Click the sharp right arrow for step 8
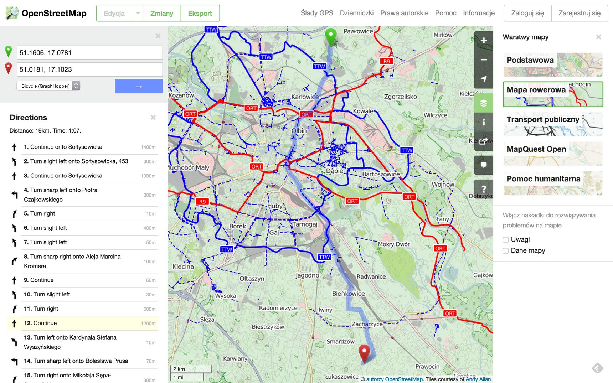The image size is (613, 383). click(14, 262)
